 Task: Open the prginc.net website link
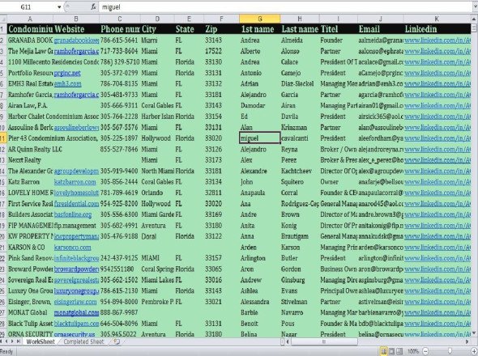67,73
